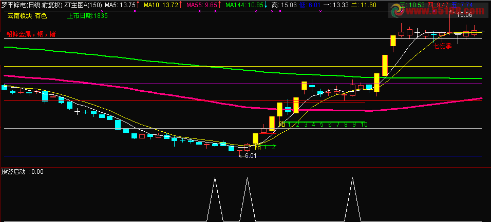Select the MA144: 10.85 indicator value

(x=244, y=5)
